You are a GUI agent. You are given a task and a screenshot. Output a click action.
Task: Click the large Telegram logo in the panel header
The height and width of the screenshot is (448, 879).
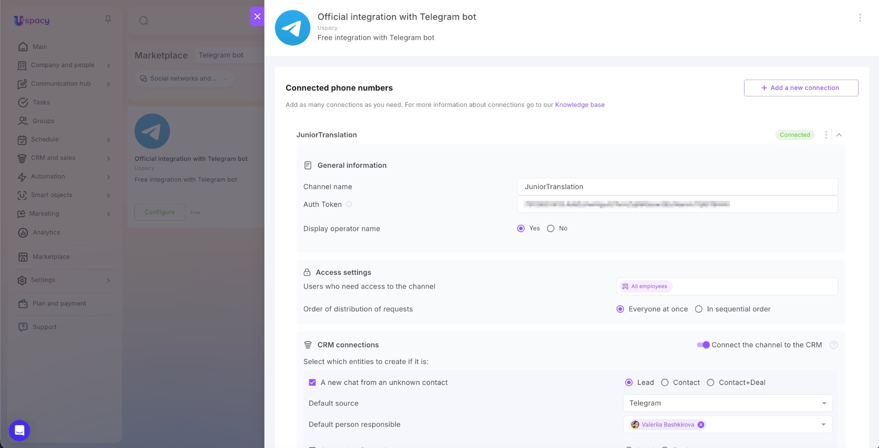coord(293,28)
